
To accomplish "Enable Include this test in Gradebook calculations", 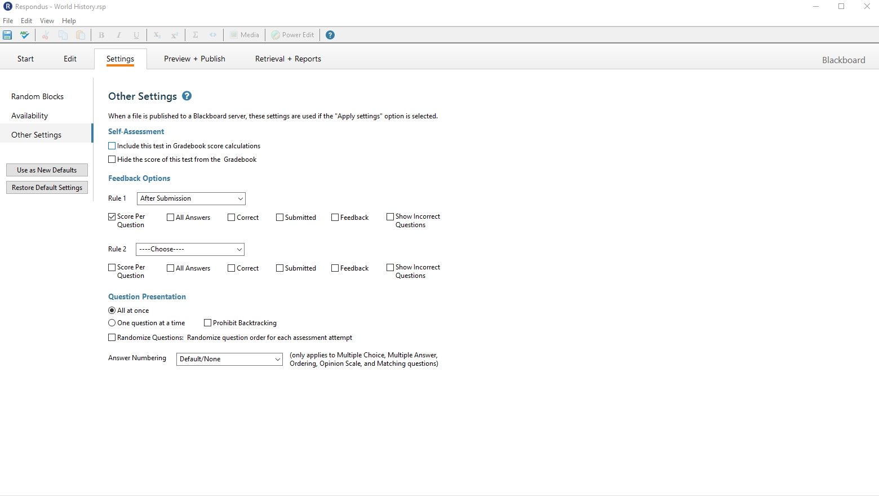I will coord(112,146).
